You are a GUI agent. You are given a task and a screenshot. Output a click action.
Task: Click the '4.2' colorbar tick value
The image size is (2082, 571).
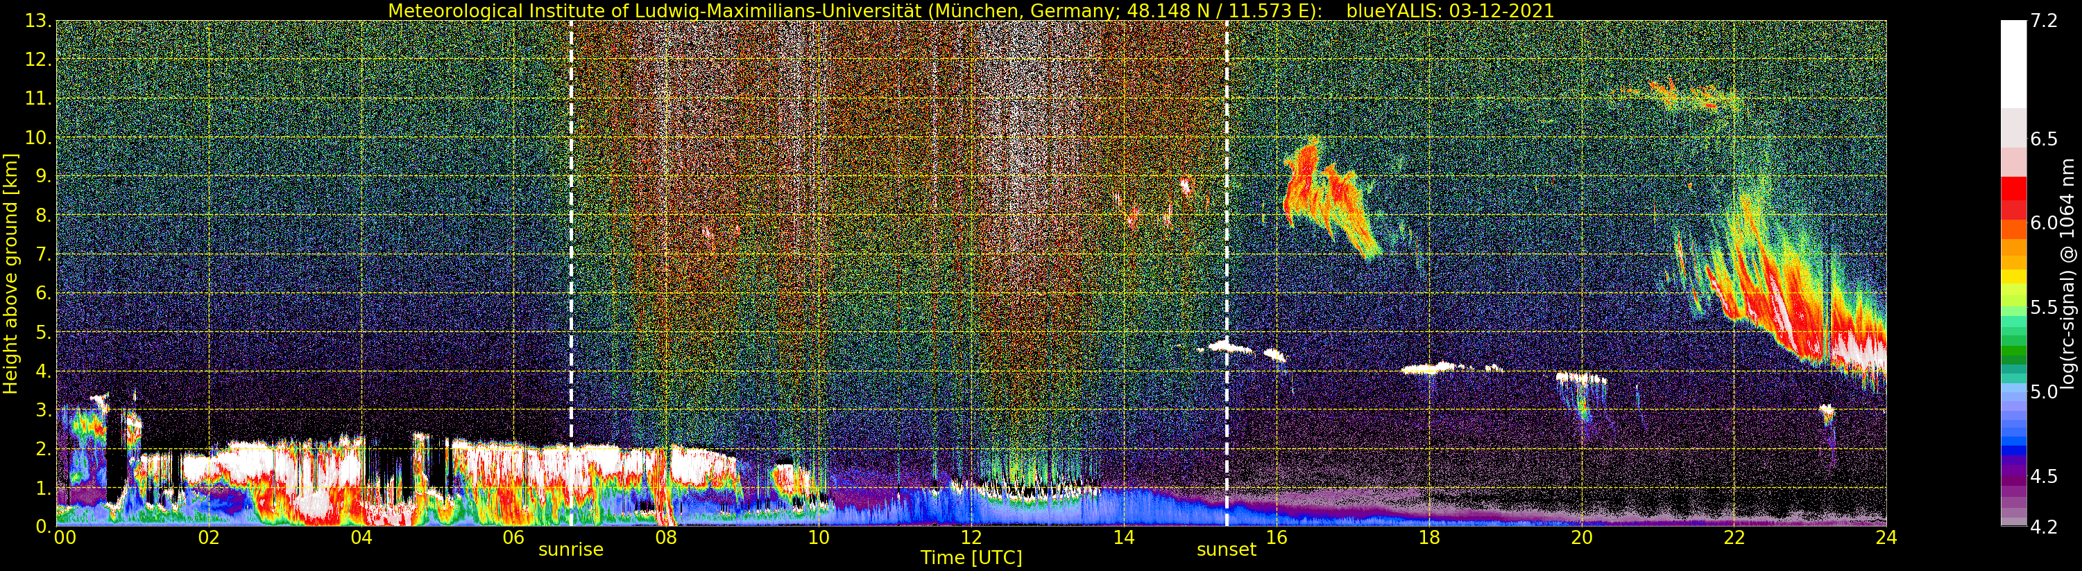tap(2044, 527)
